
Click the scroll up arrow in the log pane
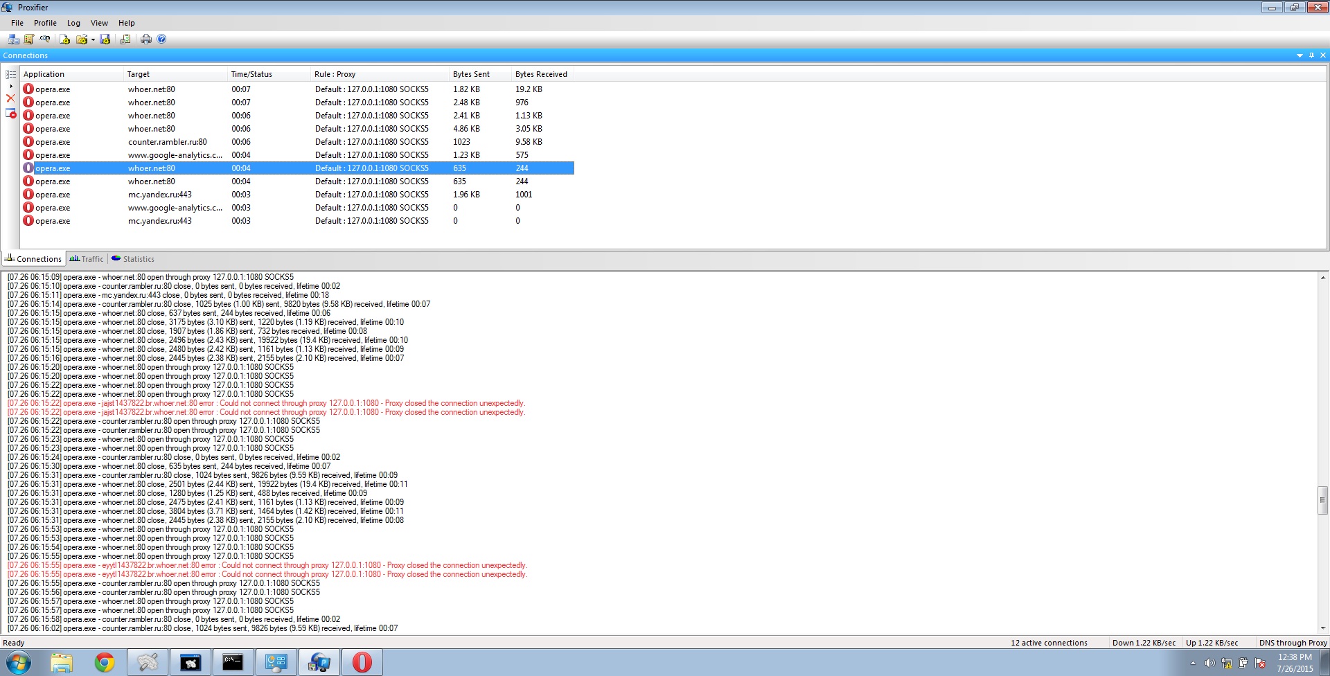coord(1322,278)
